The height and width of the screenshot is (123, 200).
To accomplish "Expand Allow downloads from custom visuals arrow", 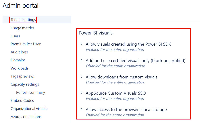I will [x=82, y=77].
